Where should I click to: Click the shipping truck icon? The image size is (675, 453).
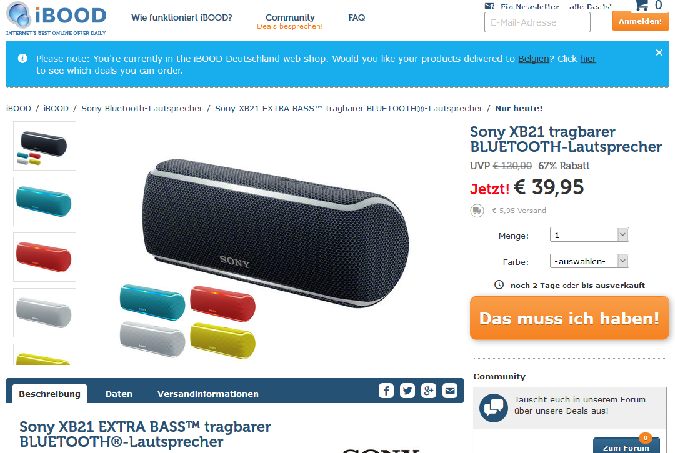(477, 211)
